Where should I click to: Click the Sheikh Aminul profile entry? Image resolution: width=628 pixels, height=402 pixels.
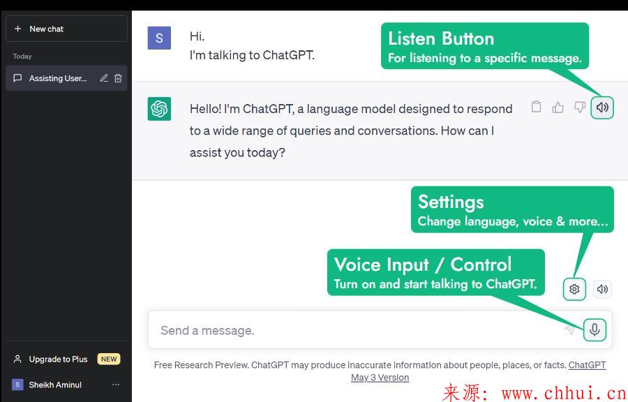[66, 385]
